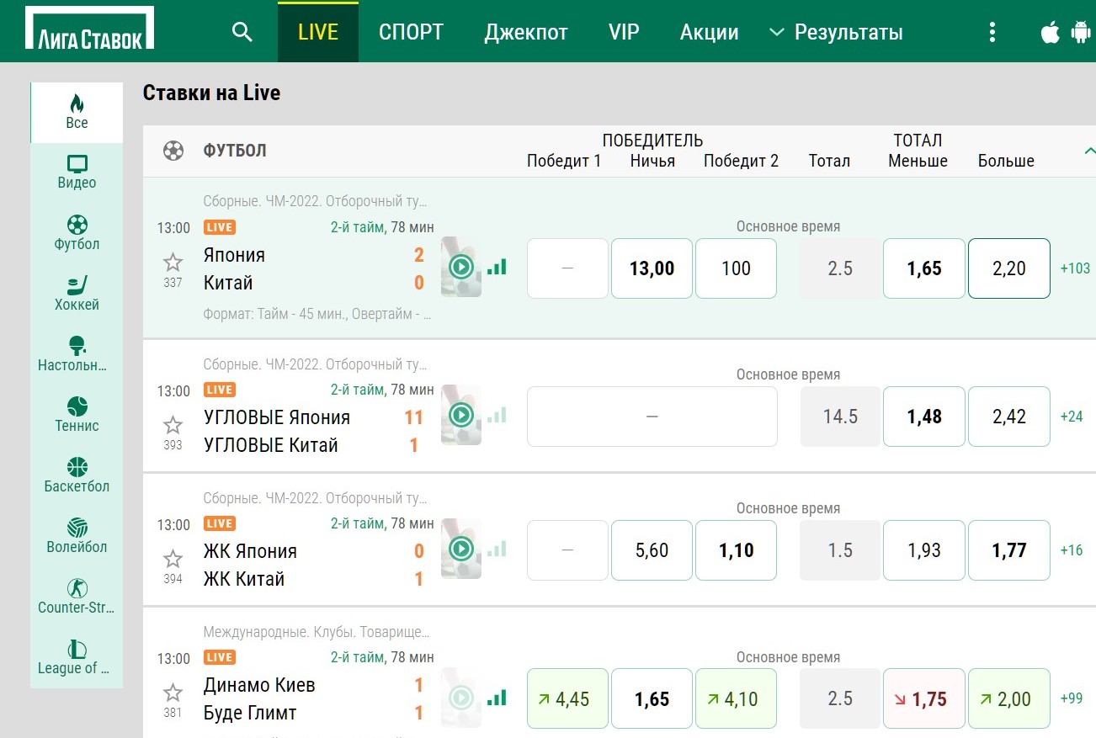Click the ФУТБОЛ section heading
Image resolution: width=1096 pixels, height=738 pixels.
pos(235,151)
